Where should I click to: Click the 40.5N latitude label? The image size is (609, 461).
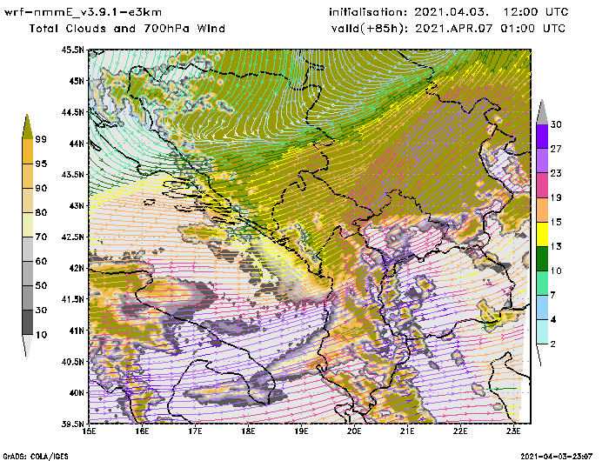(x=72, y=362)
